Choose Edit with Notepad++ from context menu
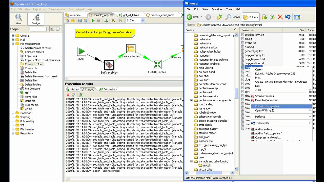 click(281, 106)
